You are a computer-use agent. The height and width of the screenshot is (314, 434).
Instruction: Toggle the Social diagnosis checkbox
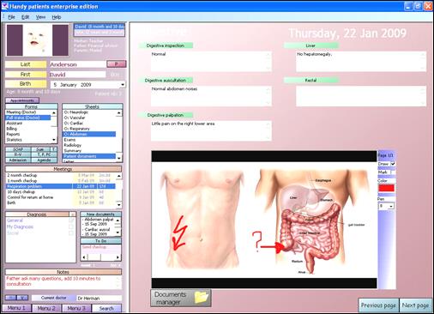[x=71, y=233]
